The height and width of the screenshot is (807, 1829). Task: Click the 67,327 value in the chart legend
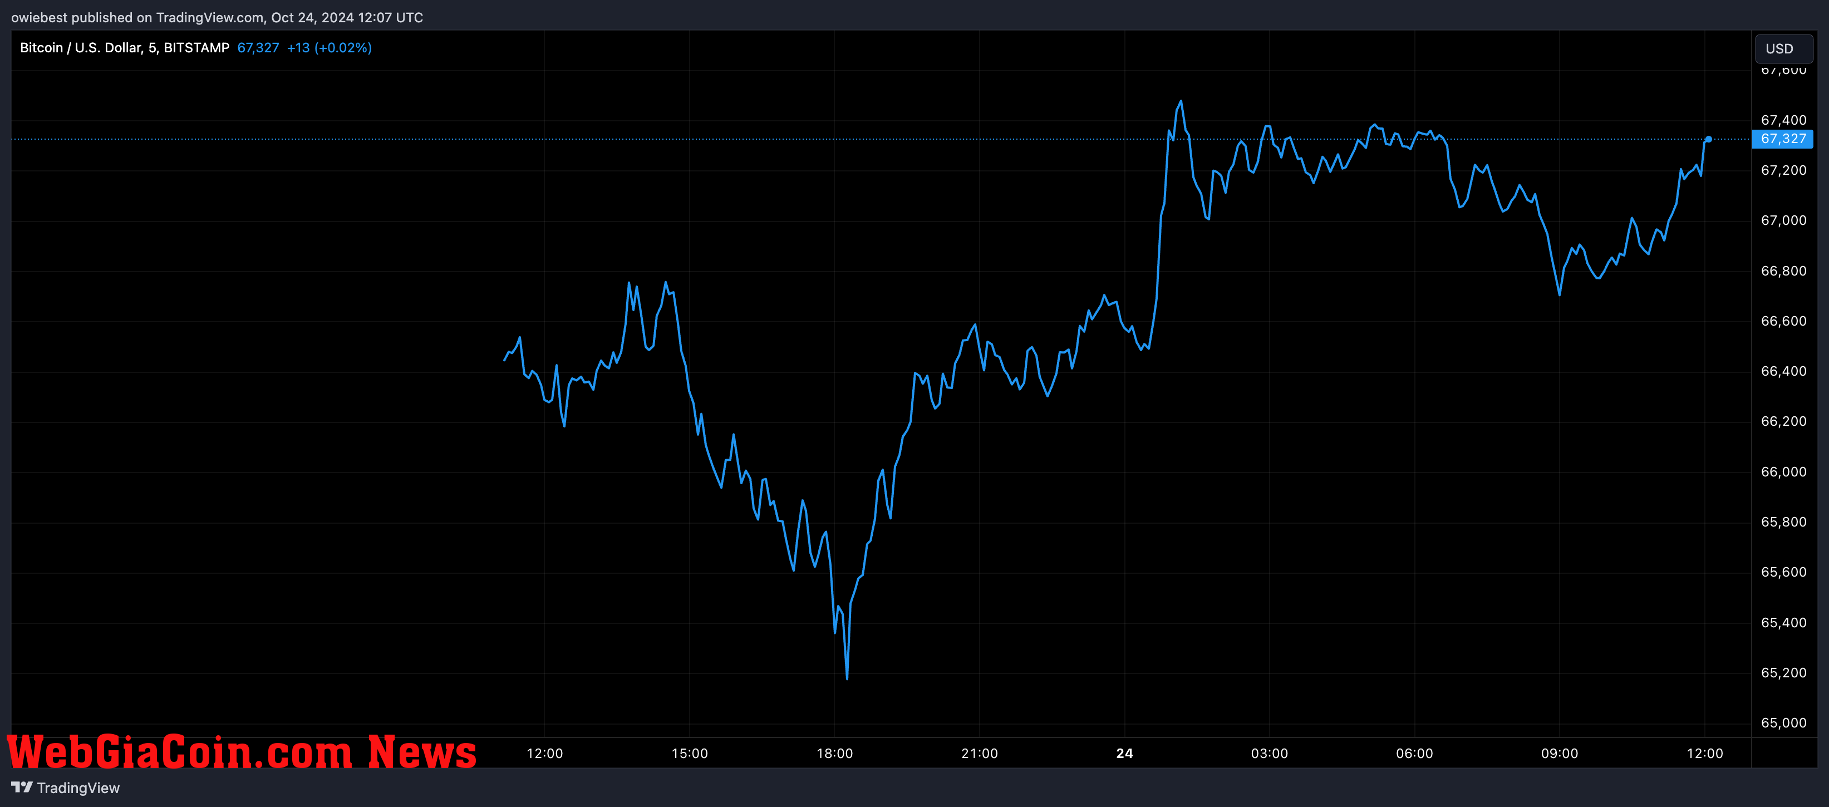(x=258, y=47)
